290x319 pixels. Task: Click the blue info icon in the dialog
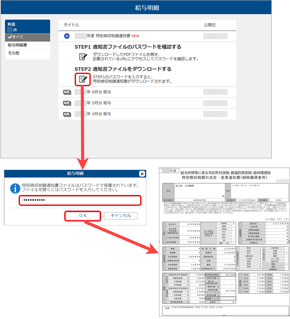coord(15,188)
